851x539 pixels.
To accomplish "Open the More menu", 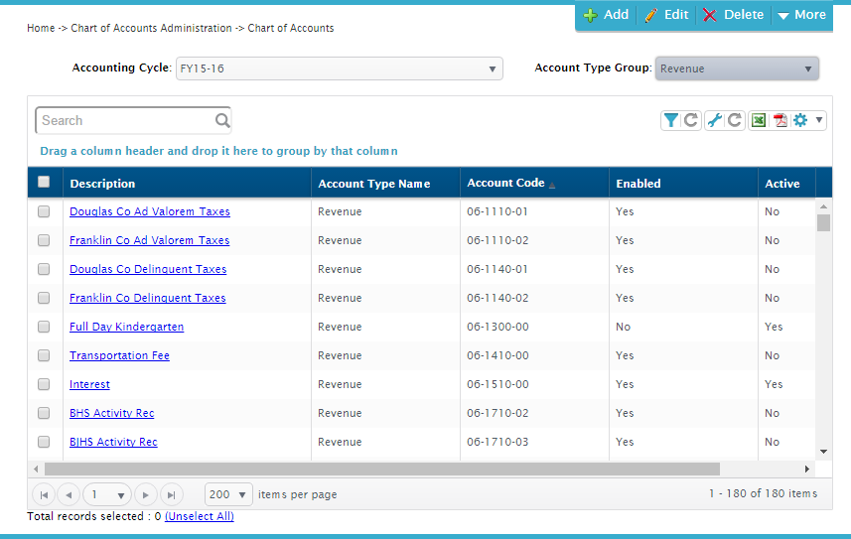I will point(801,15).
